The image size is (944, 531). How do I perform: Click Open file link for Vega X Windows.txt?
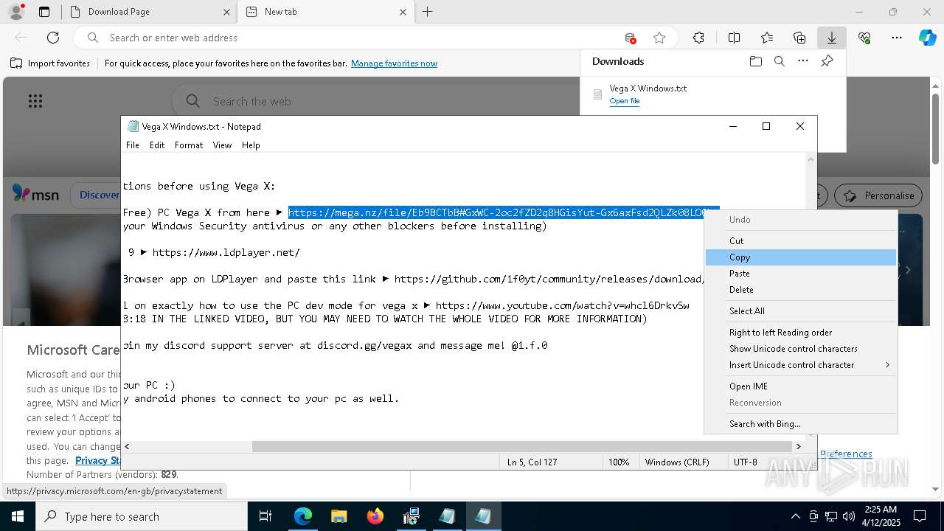click(624, 101)
